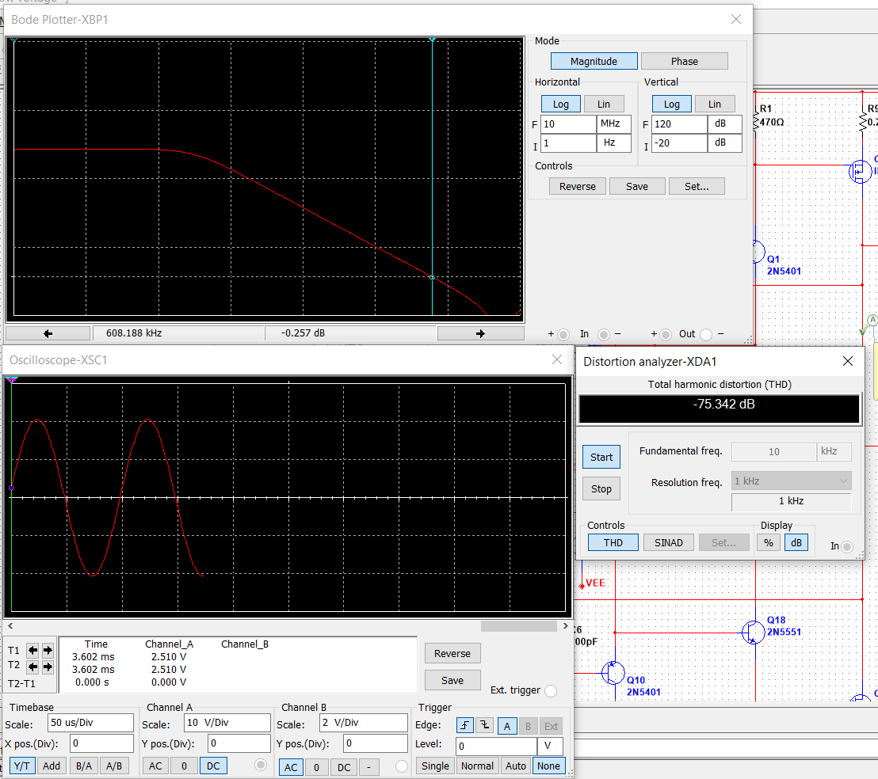Image resolution: width=878 pixels, height=779 pixels.
Task: Click trigger Level value field
Action: 496,746
